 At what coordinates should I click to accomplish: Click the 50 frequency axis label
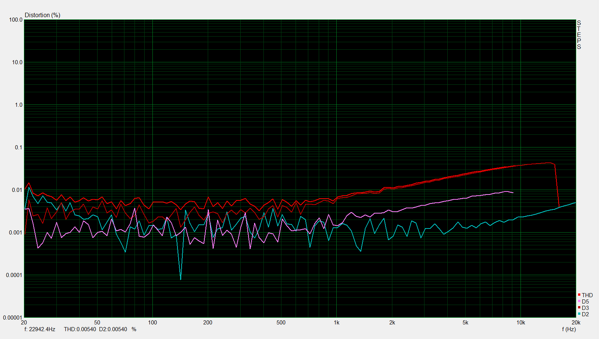97,323
